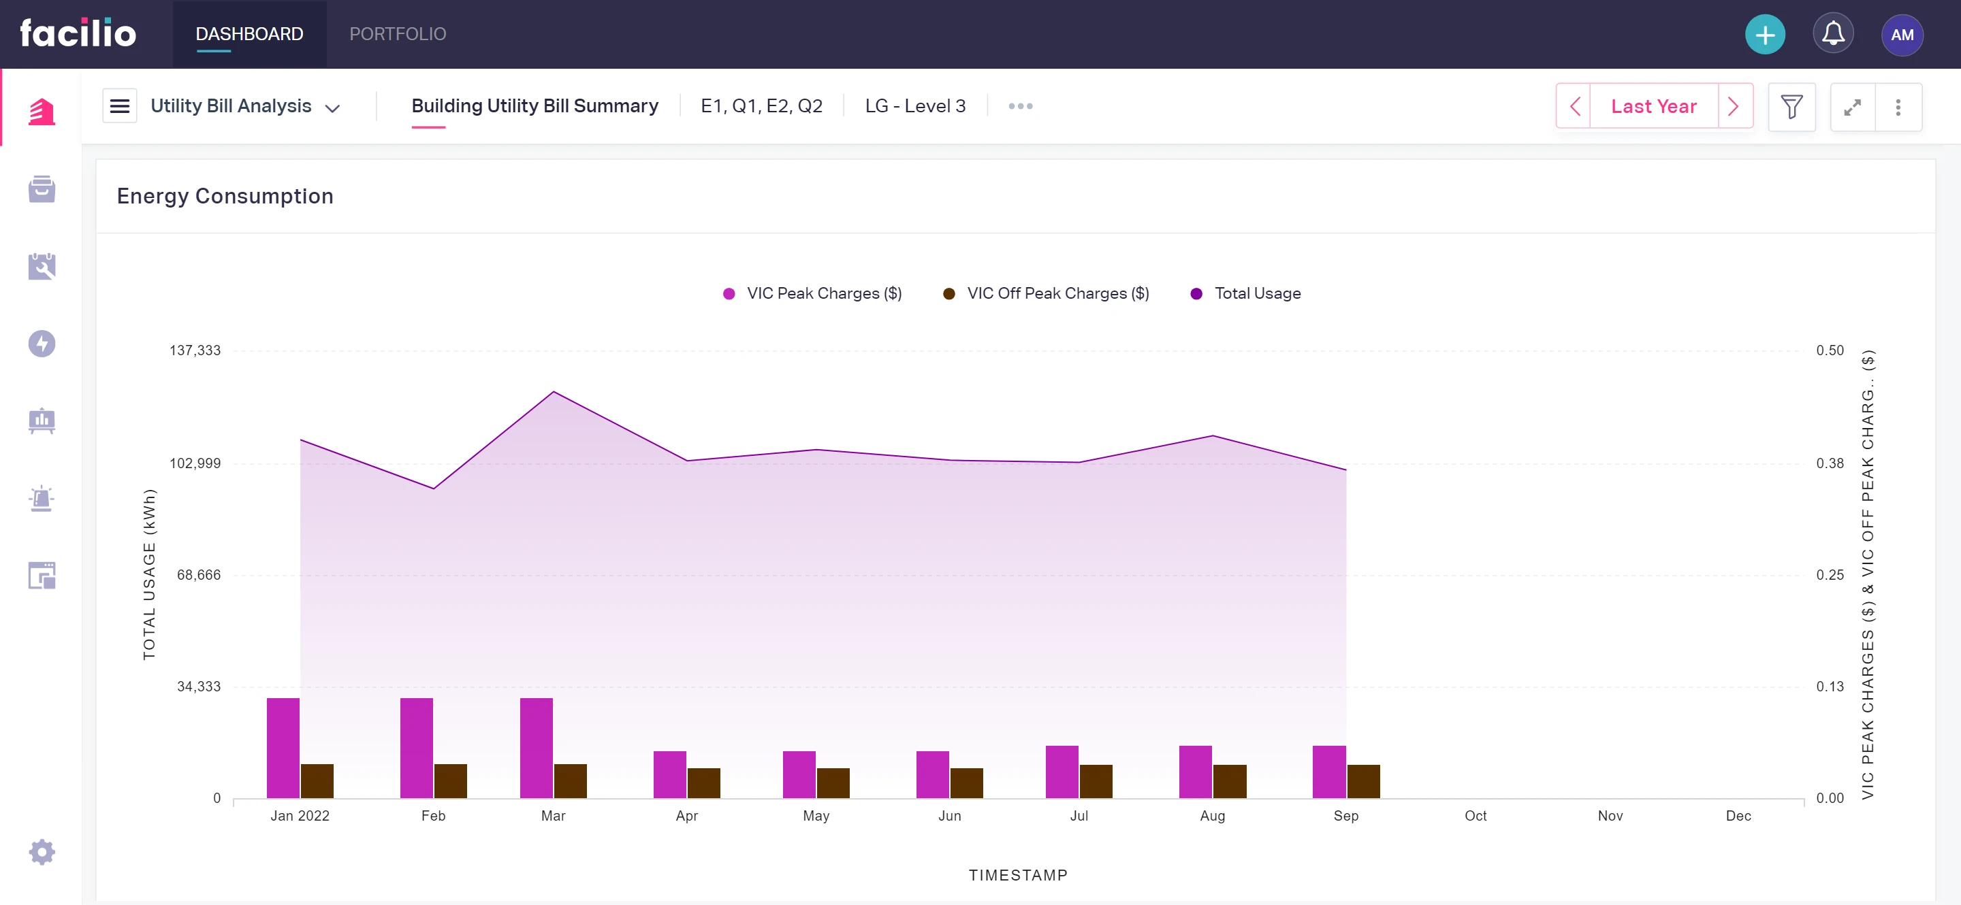The height and width of the screenshot is (905, 1961).
Task: Open the assets box icon in sidebar
Action: [x=42, y=189]
